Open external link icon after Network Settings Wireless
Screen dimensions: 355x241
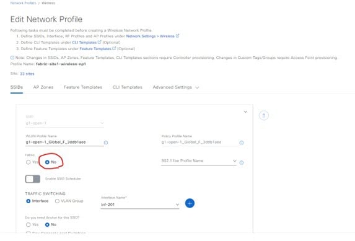(177, 36)
